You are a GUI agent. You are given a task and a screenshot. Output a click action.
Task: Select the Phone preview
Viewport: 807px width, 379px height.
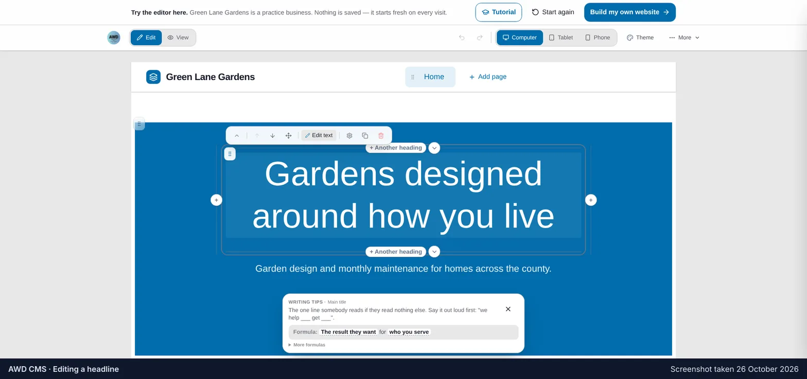(x=598, y=37)
